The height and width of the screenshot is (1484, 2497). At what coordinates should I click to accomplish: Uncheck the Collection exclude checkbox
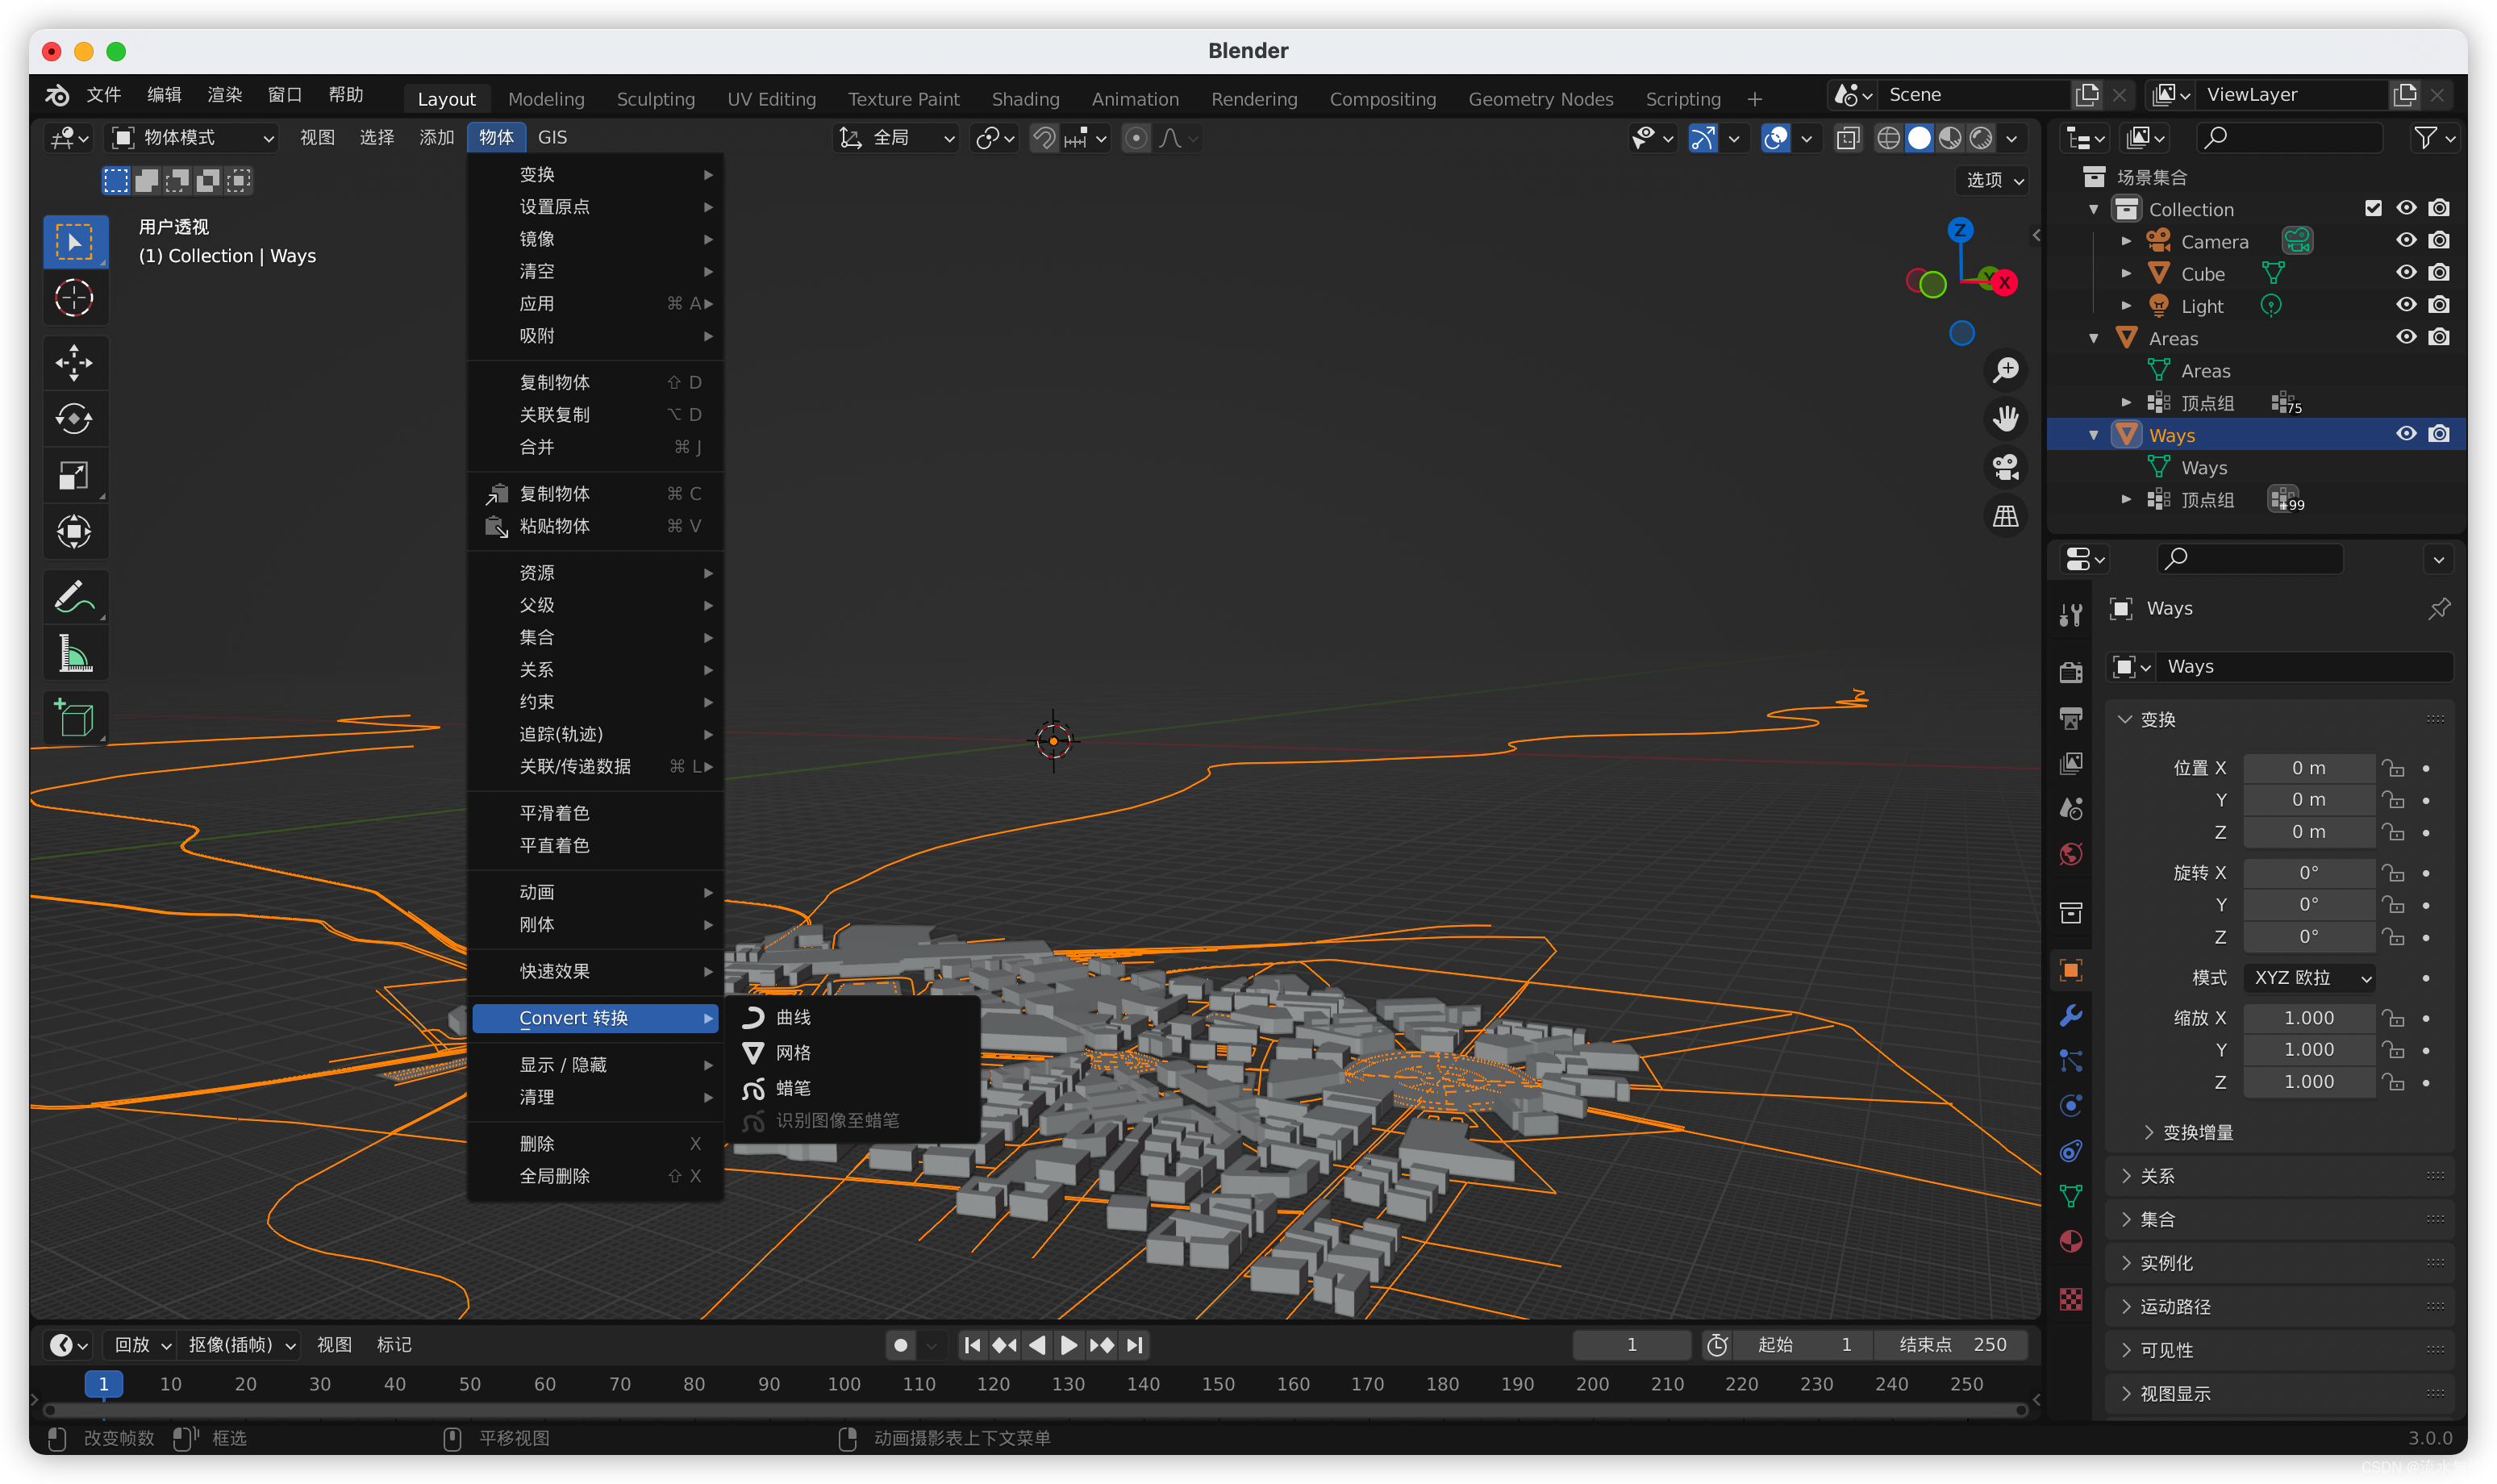click(x=2373, y=208)
